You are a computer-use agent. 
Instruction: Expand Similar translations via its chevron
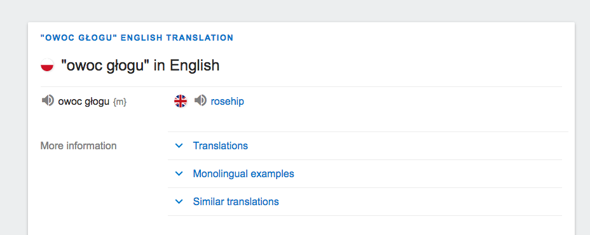tap(179, 202)
